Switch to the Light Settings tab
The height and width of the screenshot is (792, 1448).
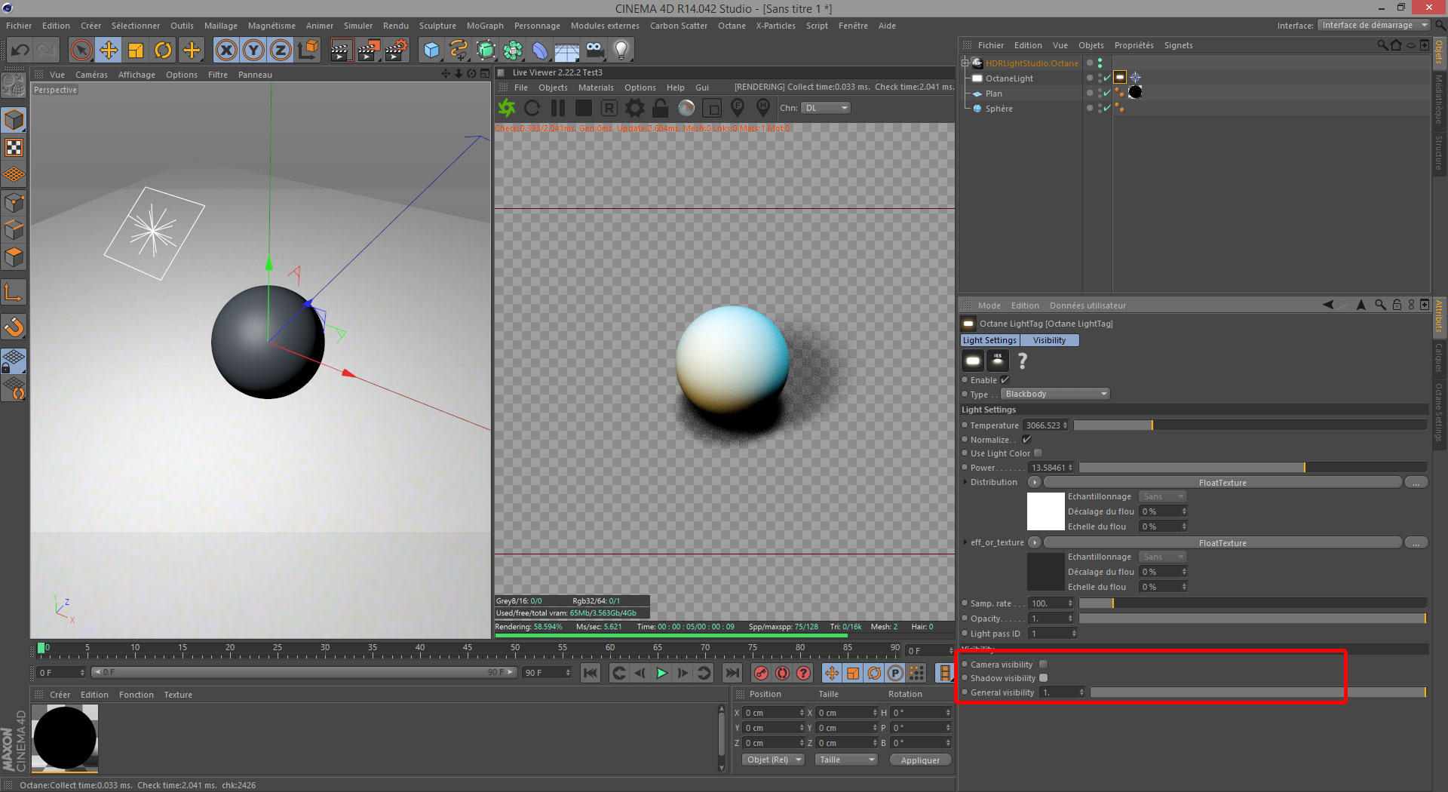tap(989, 340)
